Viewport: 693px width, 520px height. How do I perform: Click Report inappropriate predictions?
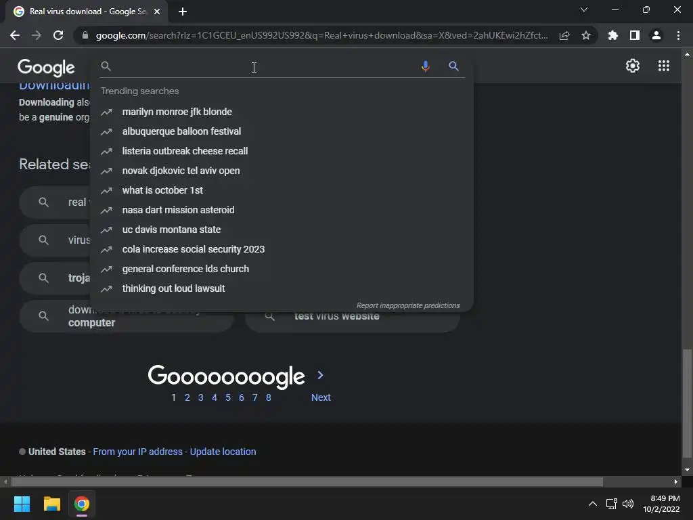tap(408, 305)
